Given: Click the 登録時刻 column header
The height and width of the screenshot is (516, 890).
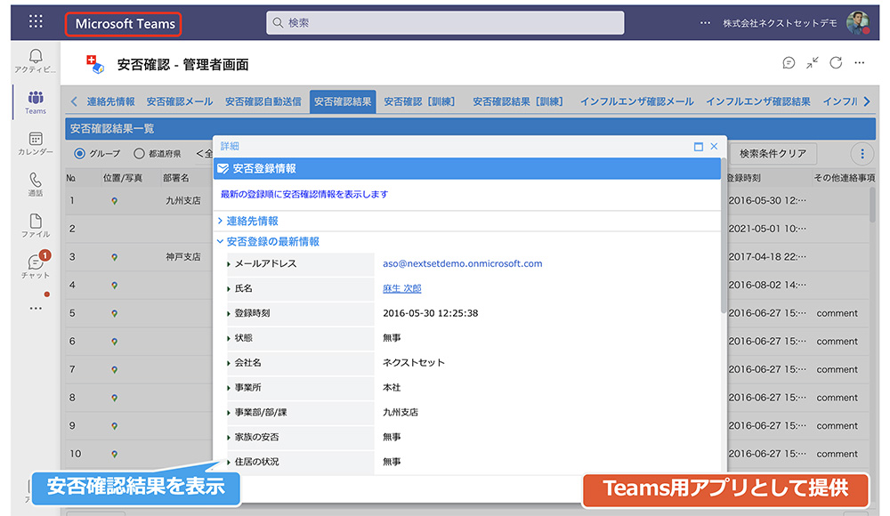Looking at the screenshot, I should coord(744,178).
